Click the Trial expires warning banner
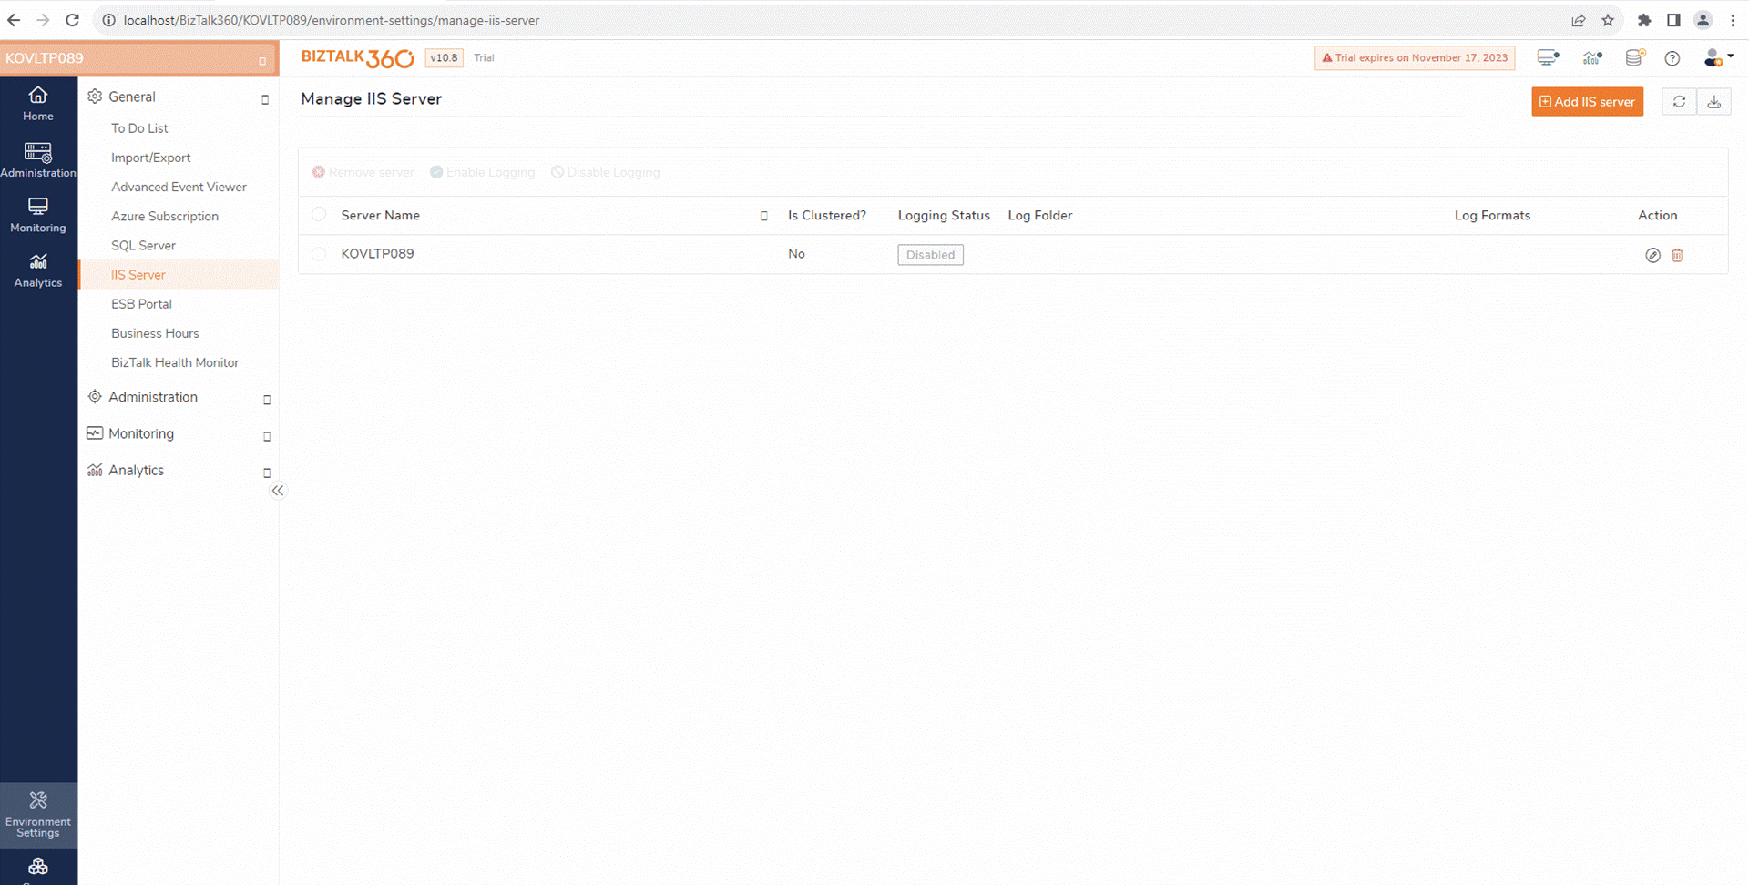 pos(1414,57)
